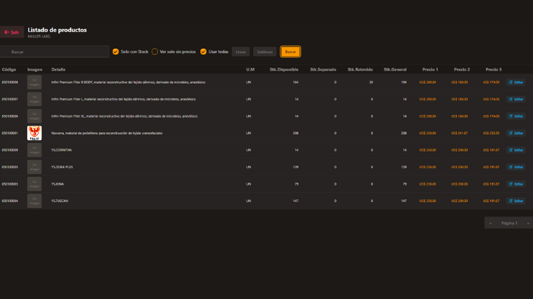Screen dimensions: 533x299
Task: Click the Editar icon for product 050100008
Action: point(516,82)
